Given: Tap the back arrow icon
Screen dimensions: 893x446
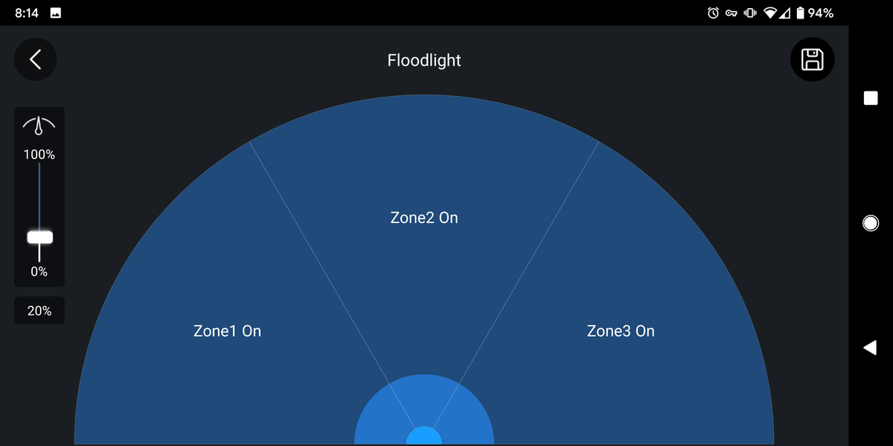Looking at the screenshot, I should (x=35, y=59).
